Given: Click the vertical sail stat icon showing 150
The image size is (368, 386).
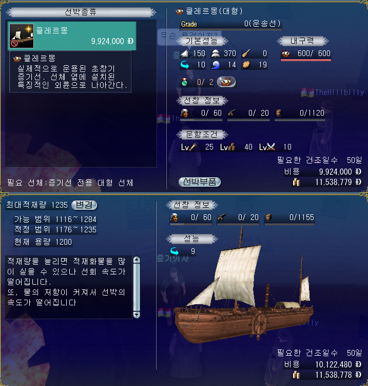Looking at the screenshot, I should click(x=184, y=53).
